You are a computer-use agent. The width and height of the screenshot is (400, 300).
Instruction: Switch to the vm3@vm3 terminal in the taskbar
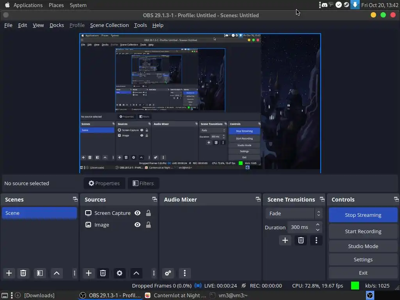pyautogui.click(x=229, y=295)
